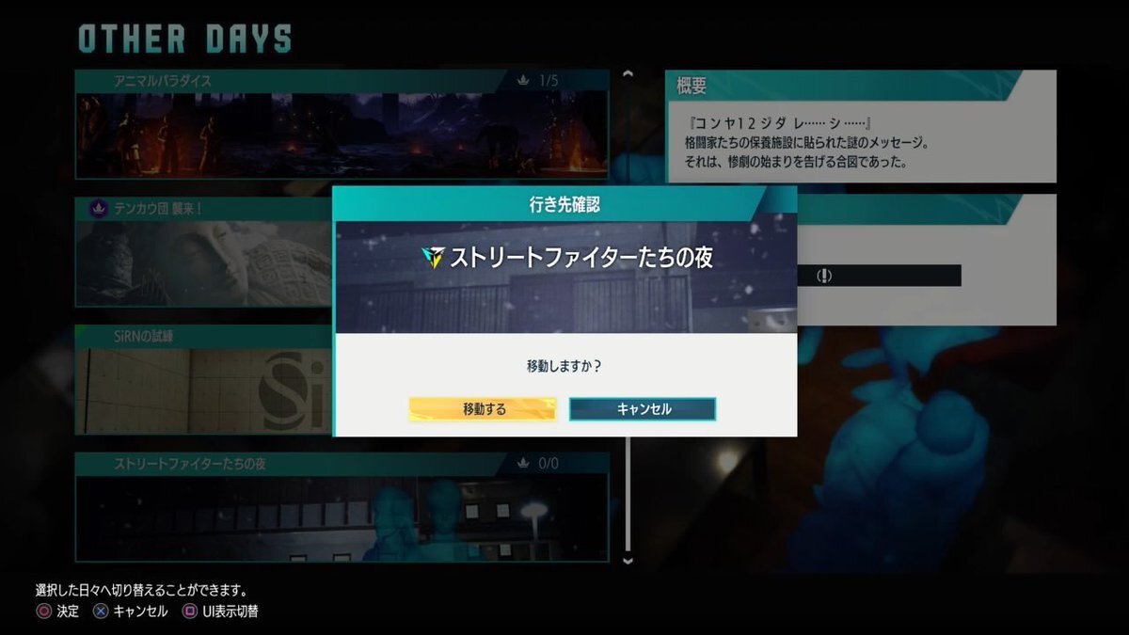Select the アニマルパラダイス stage thumbnail

[342, 135]
